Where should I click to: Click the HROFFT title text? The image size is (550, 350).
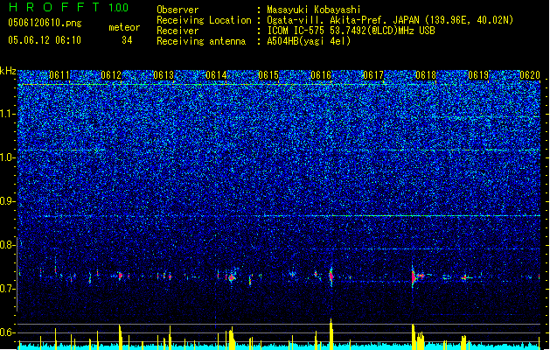[x=54, y=7]
